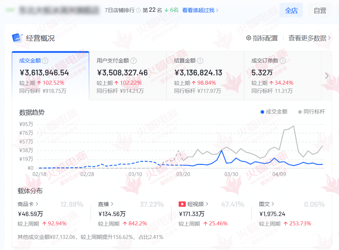Screen dimensions: 339x250
Task: Click the green rank drop 6名 indicator
Action: coord(171,10)
